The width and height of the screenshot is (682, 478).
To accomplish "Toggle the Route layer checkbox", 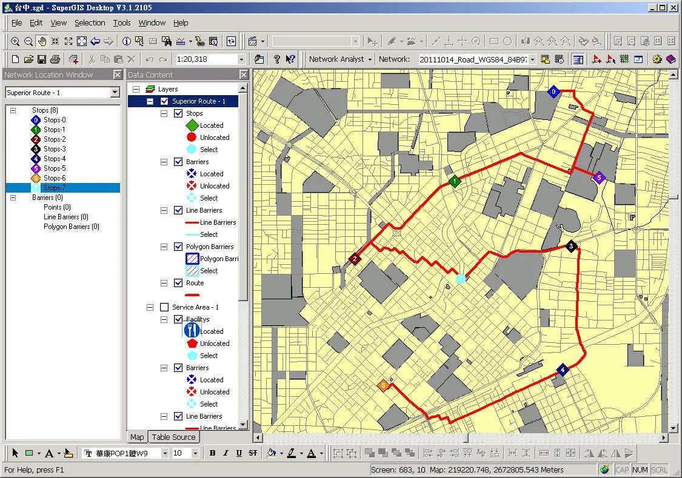I will (178, 283).
